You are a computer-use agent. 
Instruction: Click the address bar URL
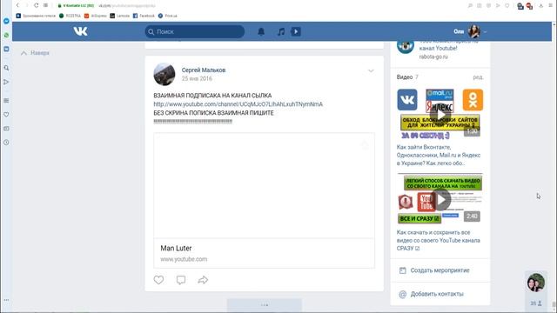[127, 6]
